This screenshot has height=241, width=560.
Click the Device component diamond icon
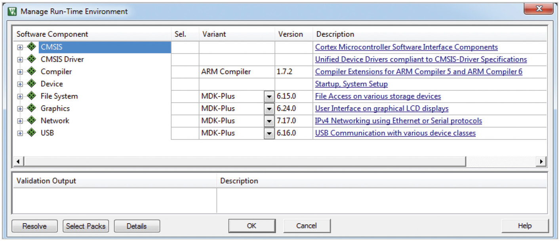[32, 84]
